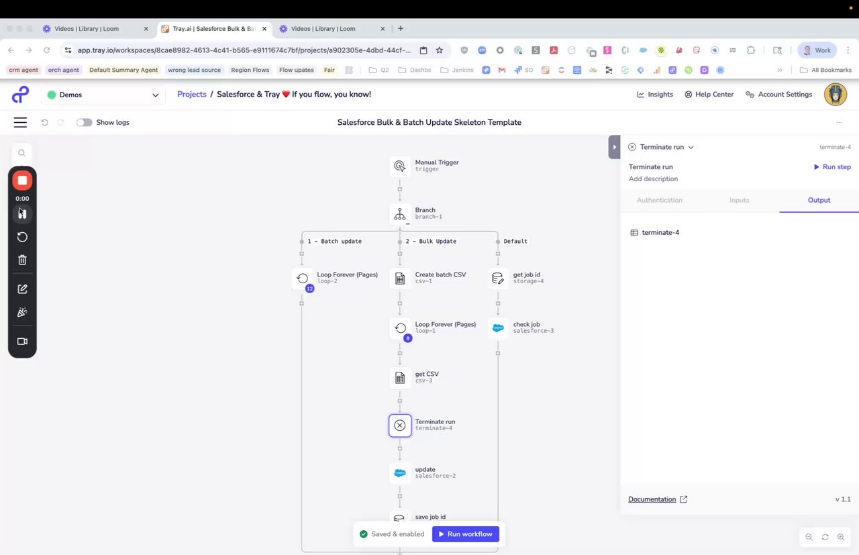Image resolution: width=859 pixels, height=555 pixels.
Task: Switch to Output tab
Action: point(819,200)
